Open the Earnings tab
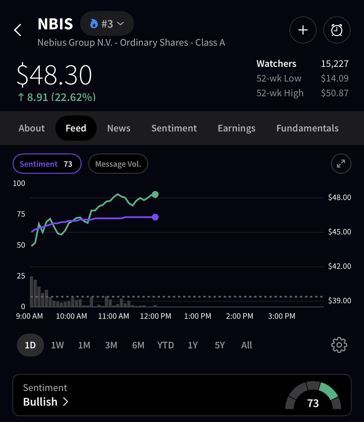This screenshot has width=364, height=422. point(236,128)
